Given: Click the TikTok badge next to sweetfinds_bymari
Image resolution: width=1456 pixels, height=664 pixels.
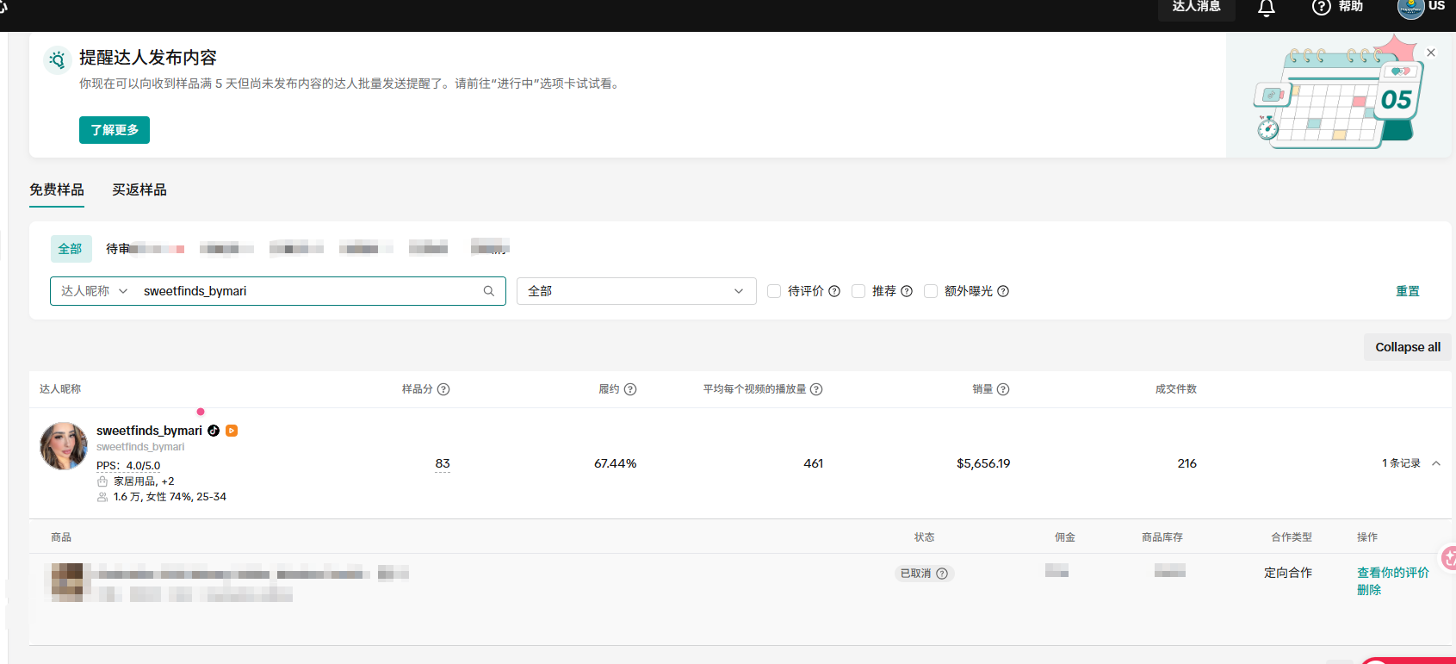Looking at the screenshot, I should click(x=214, y=431).
